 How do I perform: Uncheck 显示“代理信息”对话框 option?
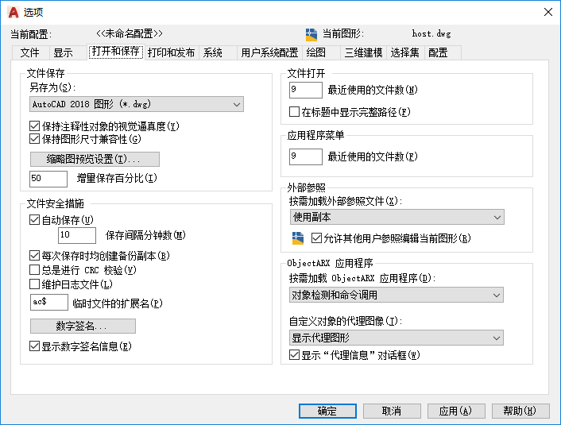tap(294, 355)
